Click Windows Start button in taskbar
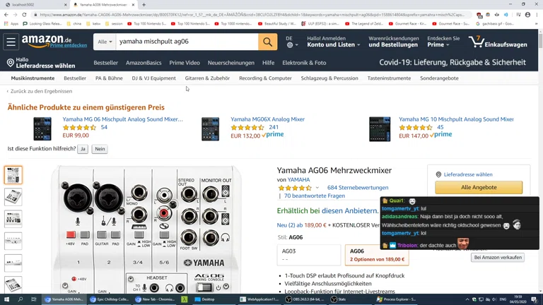Screen dimensions: 543x305 tap(6, 299)
